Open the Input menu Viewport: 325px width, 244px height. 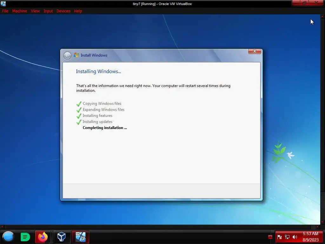click(48, 11)
